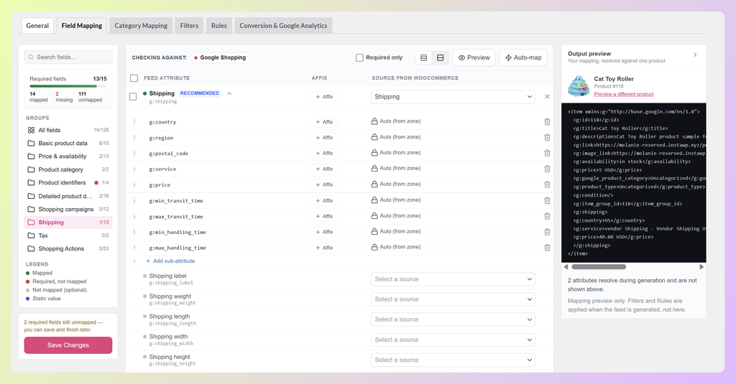The width and height of the screenshot is (736, 384).
Task: Delete the g:min_handling_time sub-attribute row
Action: 547,232
